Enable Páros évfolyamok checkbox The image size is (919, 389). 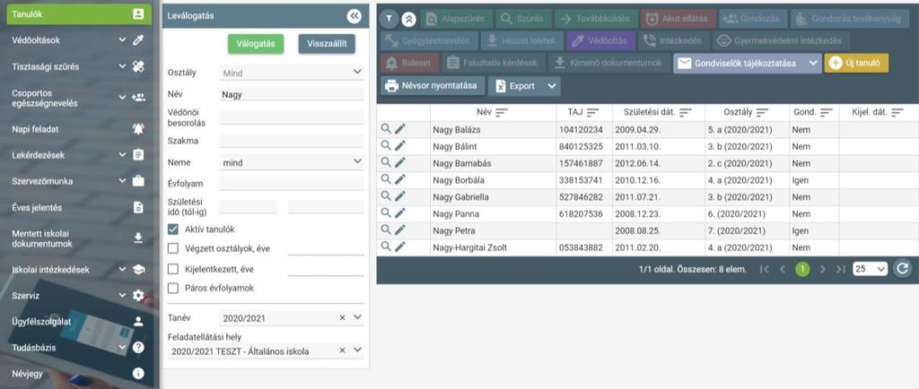tap(173, 288)
